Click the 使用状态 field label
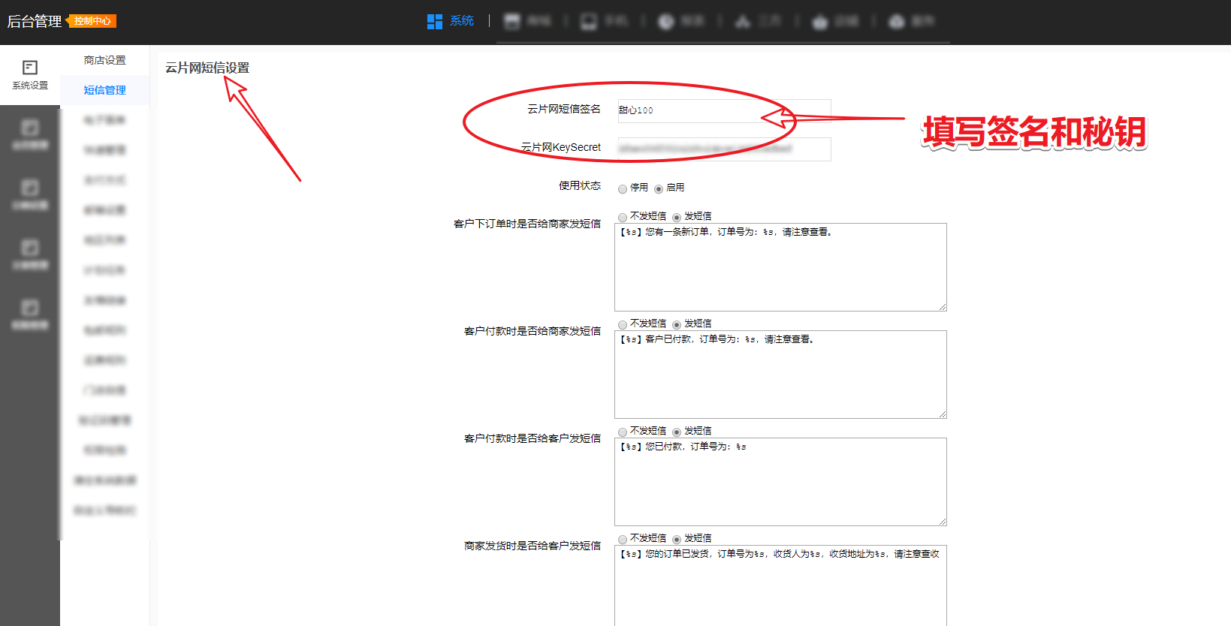1231x626 pixels. point(580,185)
